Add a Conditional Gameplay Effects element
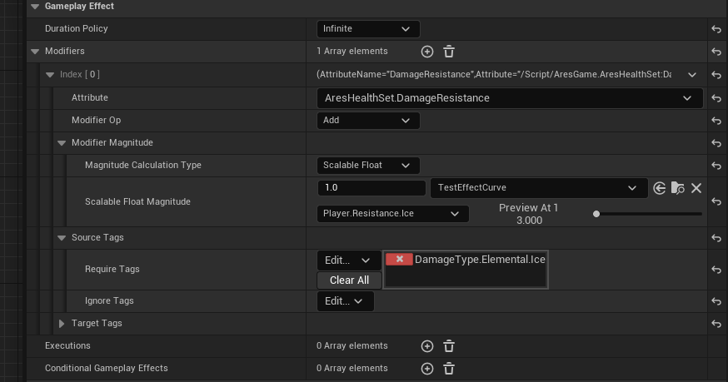728x382 pixels. (427, 369)
